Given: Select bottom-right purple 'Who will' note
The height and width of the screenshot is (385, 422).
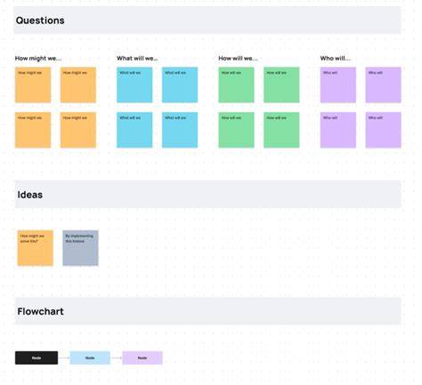Looking at the screenshot, I should coord(383,130).
